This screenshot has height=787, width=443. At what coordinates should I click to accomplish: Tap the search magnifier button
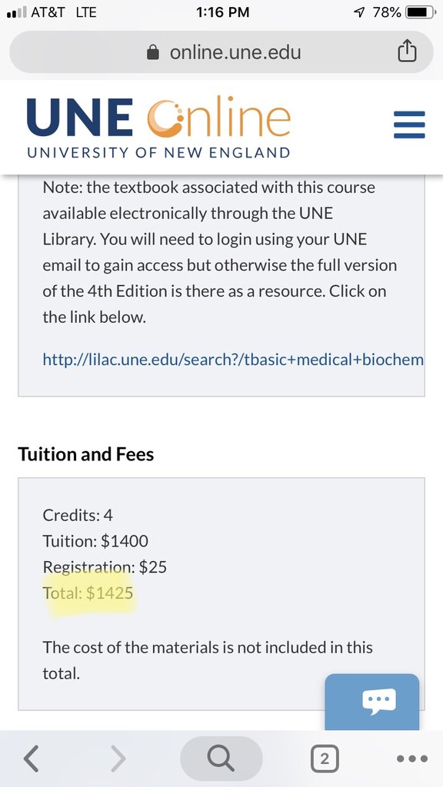[x=221, y=759]
